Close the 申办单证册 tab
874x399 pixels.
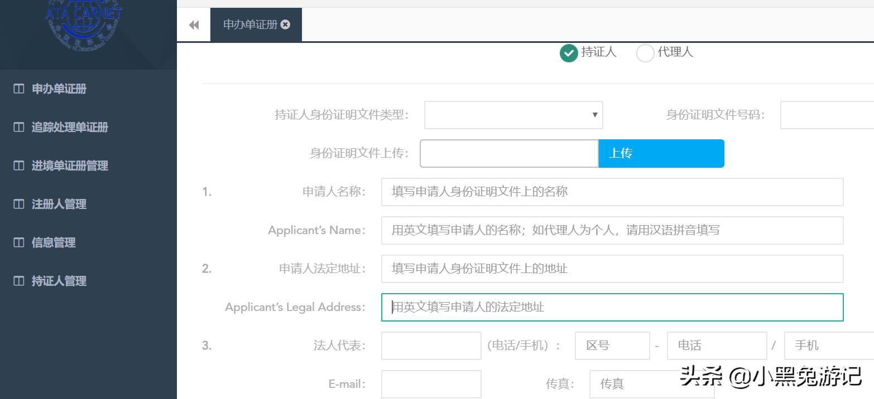[285, 24]
